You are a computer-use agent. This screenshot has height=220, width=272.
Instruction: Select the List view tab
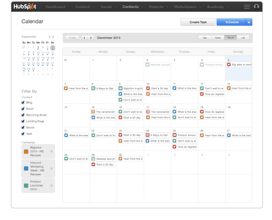coord(243,38)
